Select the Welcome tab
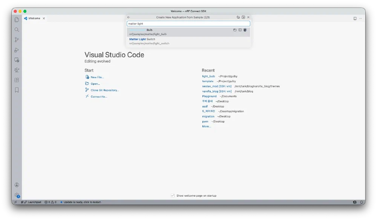This screenshot has height=220, width=377. pos(34,18)
